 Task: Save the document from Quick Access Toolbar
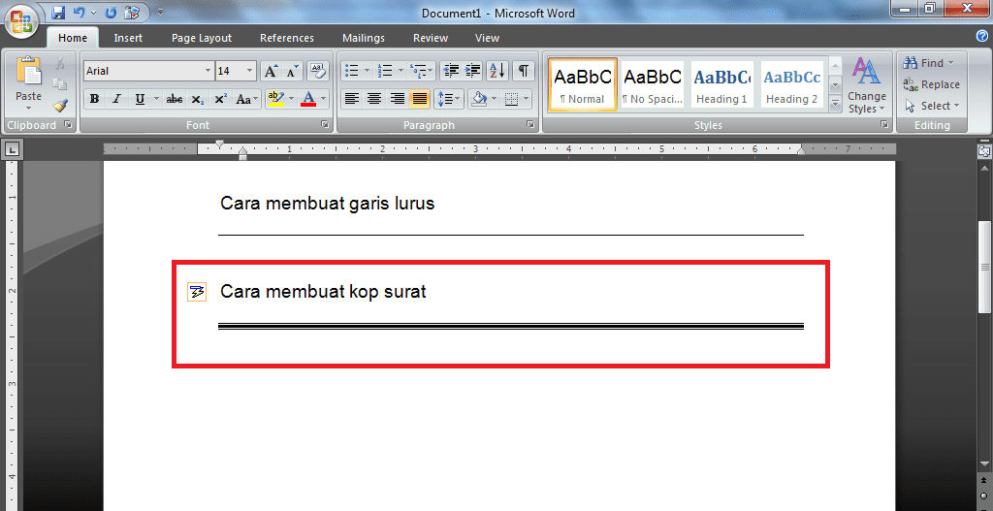pos(58,12)
